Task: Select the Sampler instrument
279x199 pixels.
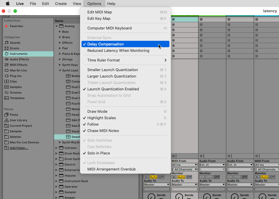Action: pyautogui.click(x=70, y=192)
